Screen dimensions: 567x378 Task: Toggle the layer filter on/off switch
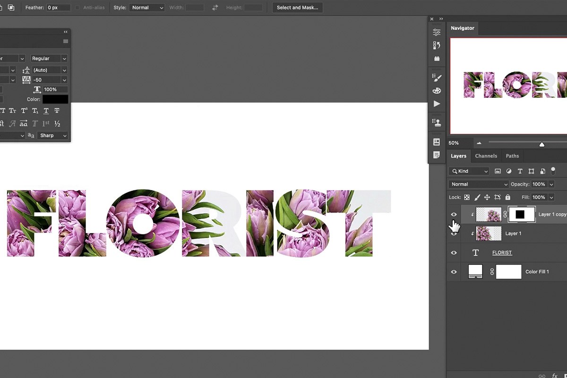[553, 170]
